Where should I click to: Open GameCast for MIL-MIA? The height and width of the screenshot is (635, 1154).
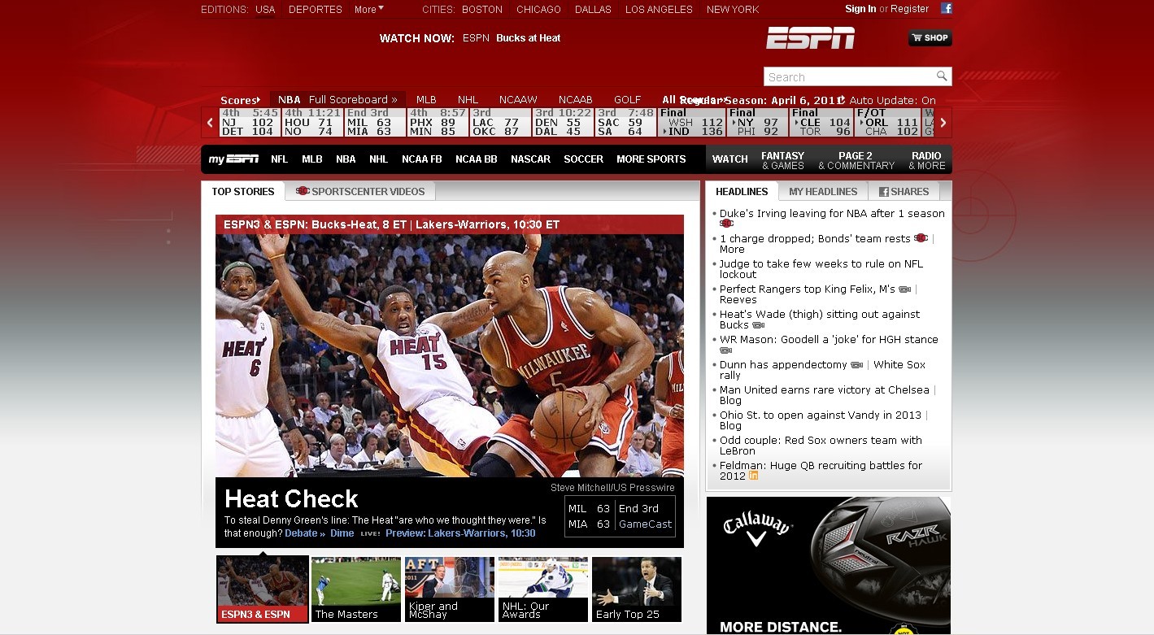point(646,524)
